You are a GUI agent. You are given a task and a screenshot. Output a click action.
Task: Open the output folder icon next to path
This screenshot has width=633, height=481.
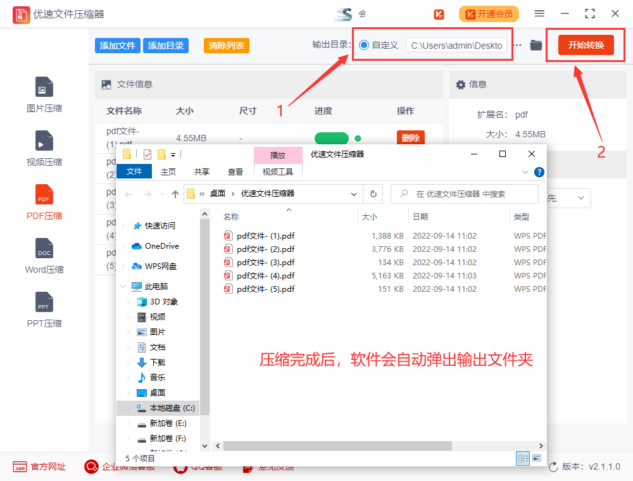click(536, 45)
